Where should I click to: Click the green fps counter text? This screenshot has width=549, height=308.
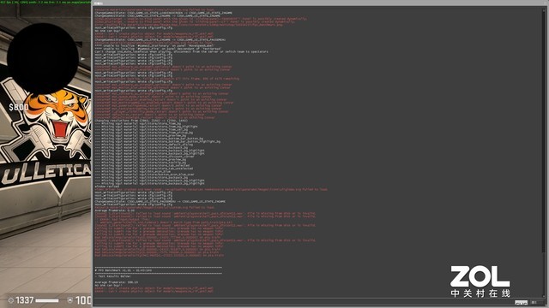pos(45,3)
